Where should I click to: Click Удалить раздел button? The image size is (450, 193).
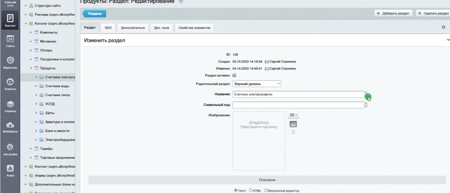433,13
